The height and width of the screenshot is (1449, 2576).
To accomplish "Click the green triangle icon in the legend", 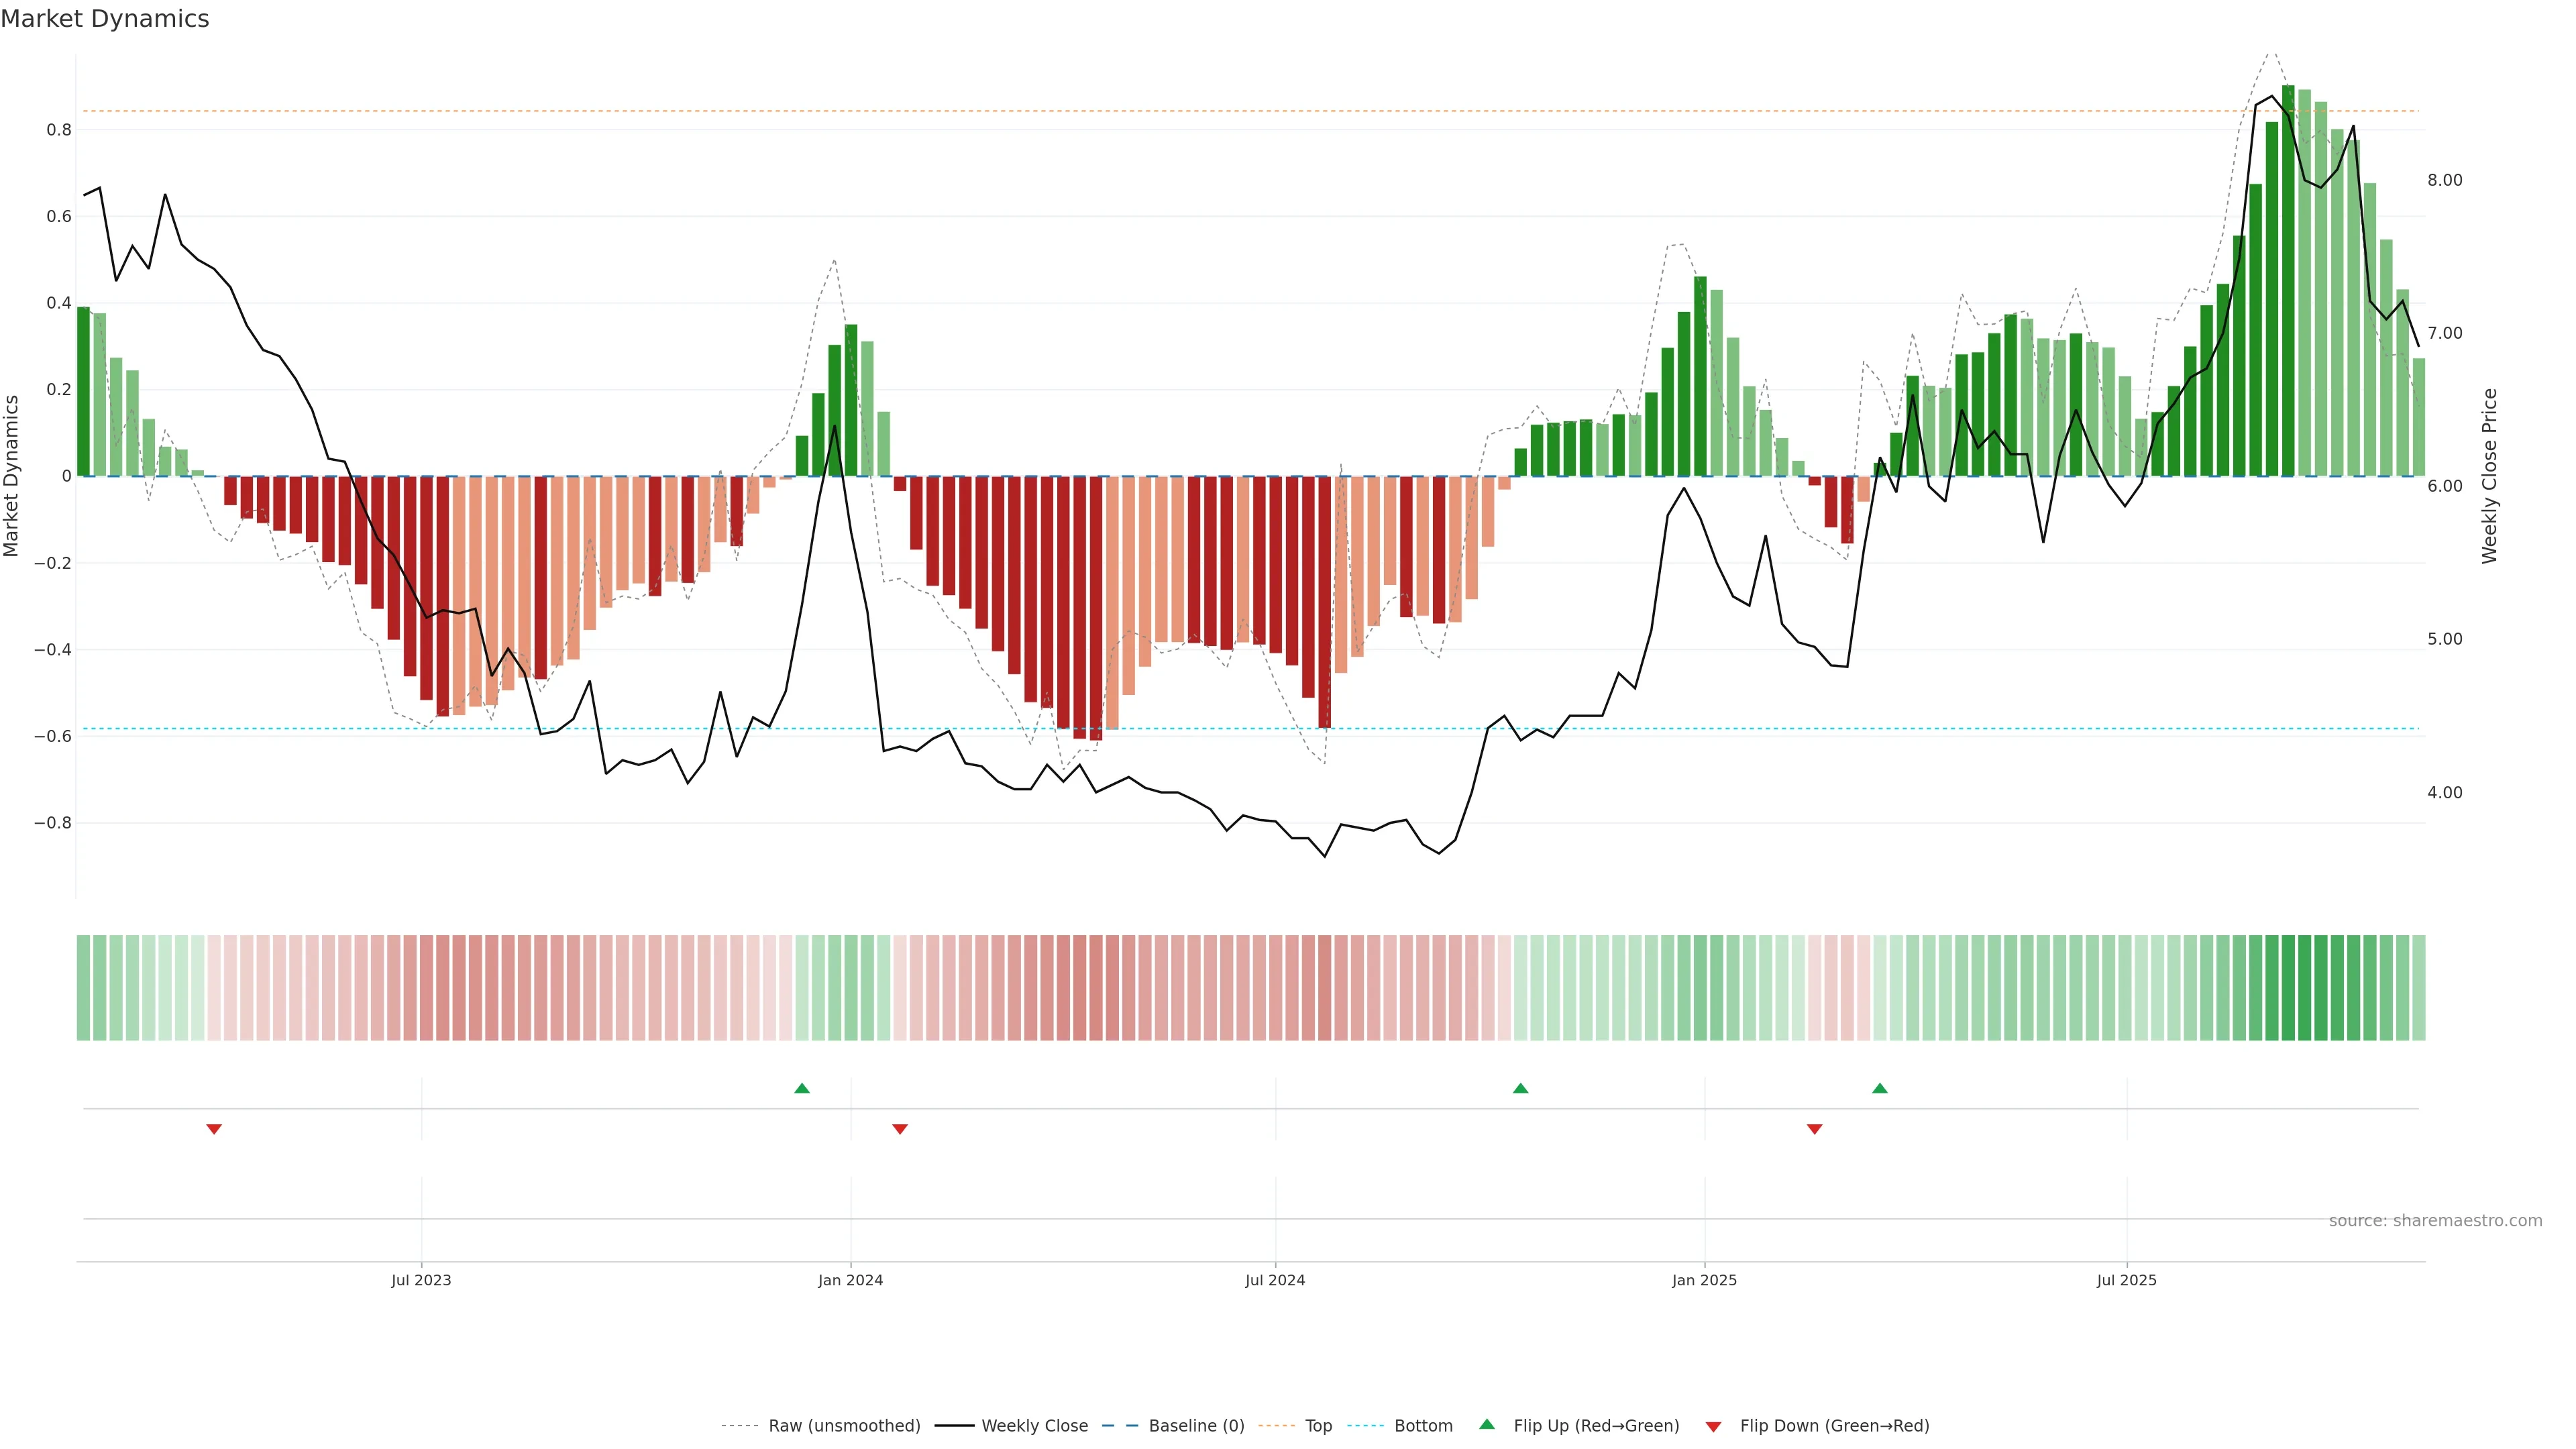I will point(1487,1425).
